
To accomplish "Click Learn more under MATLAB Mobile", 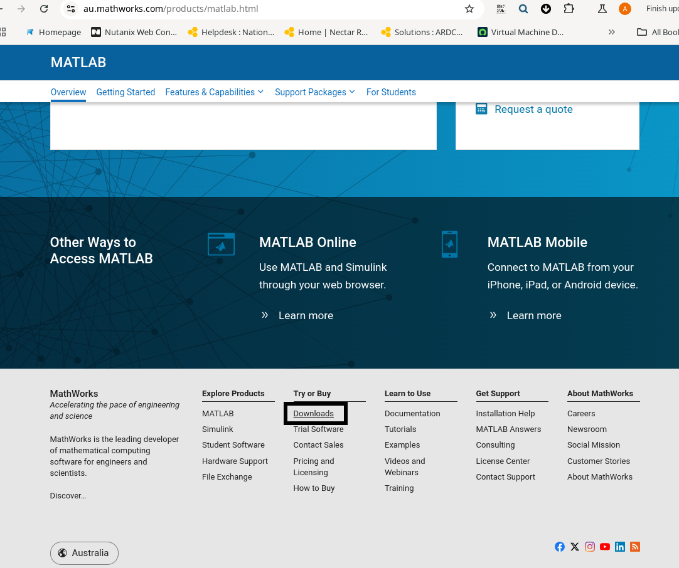I will (534, 315).
